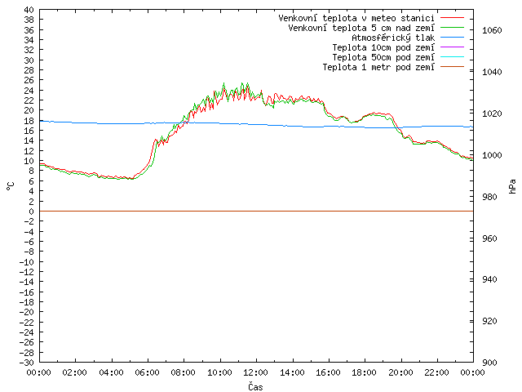Click the '-20' temperature axis label
The height and width of the screenshot is (392, 522).
27,312
